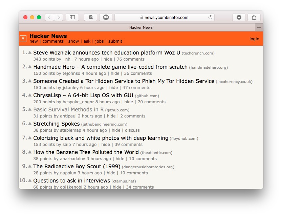Open Colorizing black and white photos story
Screen dimensions: 282x216
[101, 138]
